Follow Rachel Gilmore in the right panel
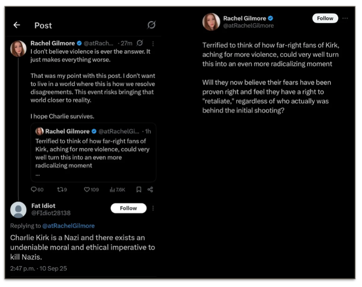The image size is (362, 287). pyautogui.click(x=325, y=18)
